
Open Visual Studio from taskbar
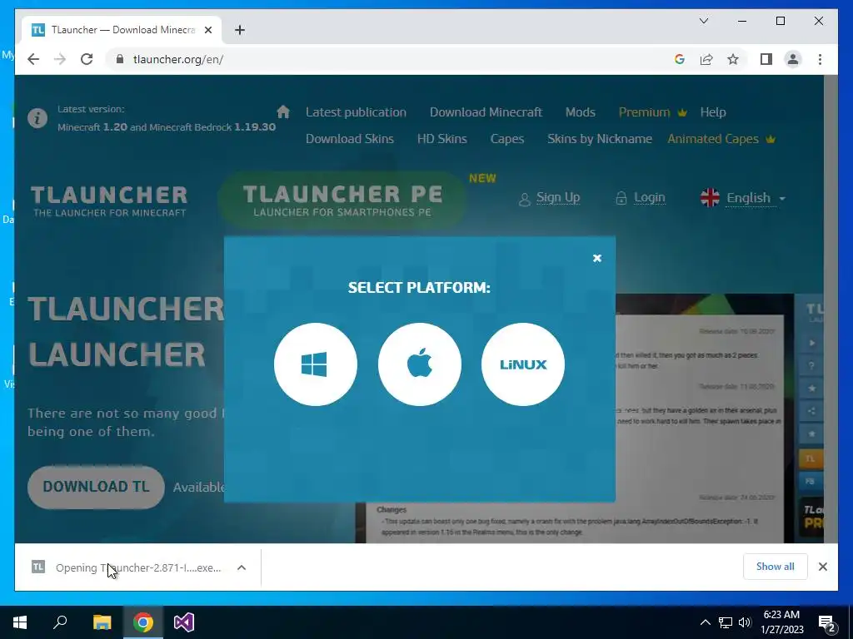184,622
